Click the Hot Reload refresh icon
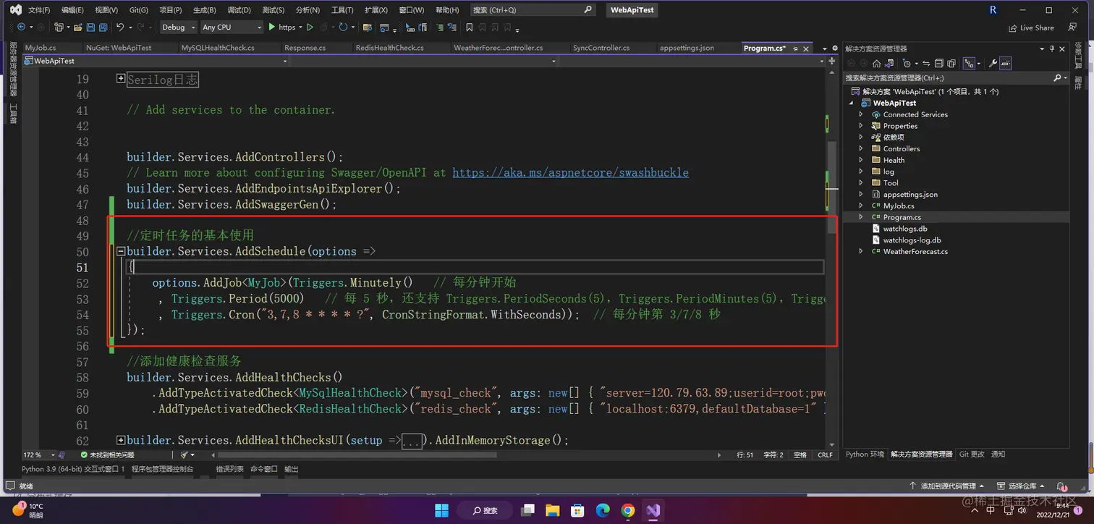1094x524 pixels. tap(343, 27)
